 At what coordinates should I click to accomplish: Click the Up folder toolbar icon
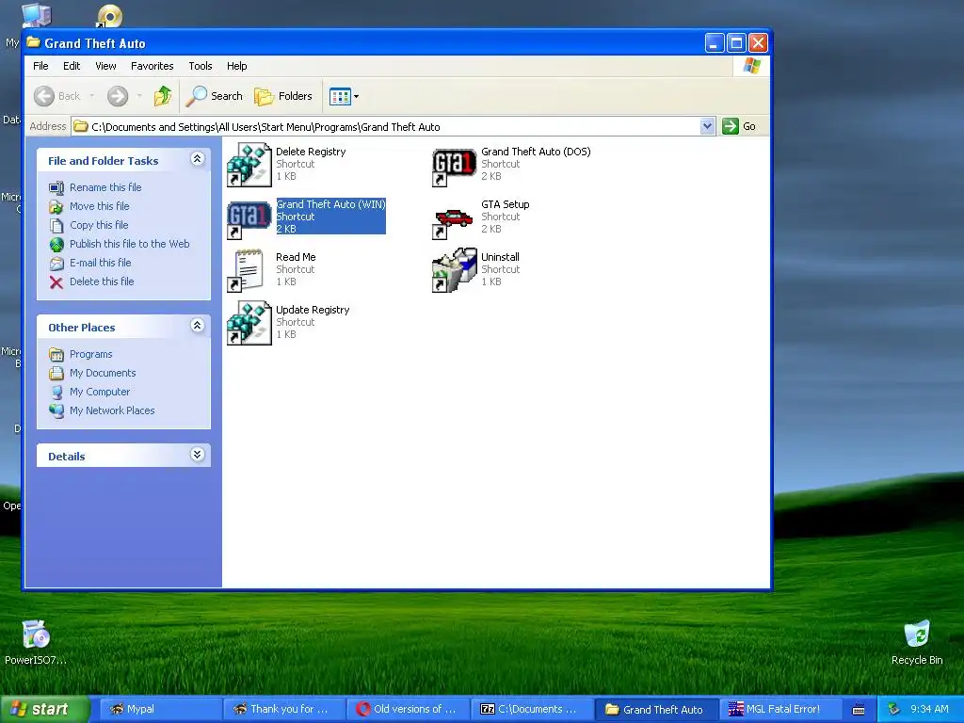click(163, 96)
